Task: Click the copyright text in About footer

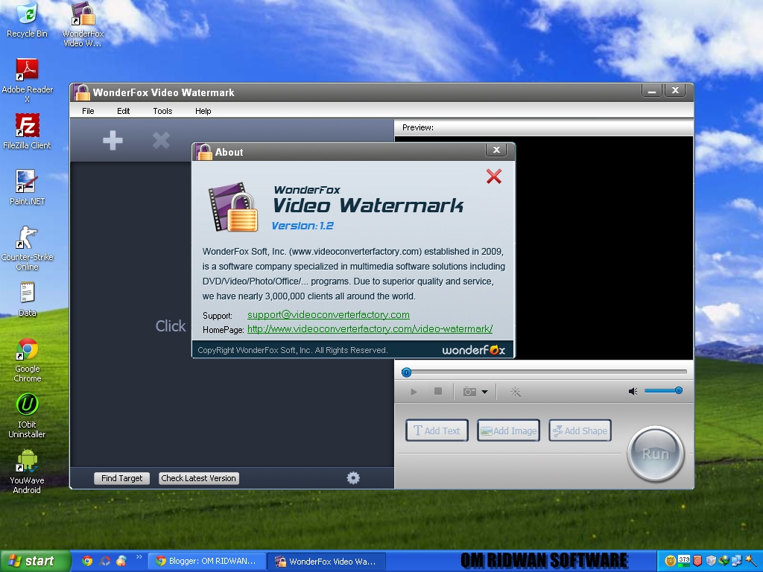Action: 292,350
